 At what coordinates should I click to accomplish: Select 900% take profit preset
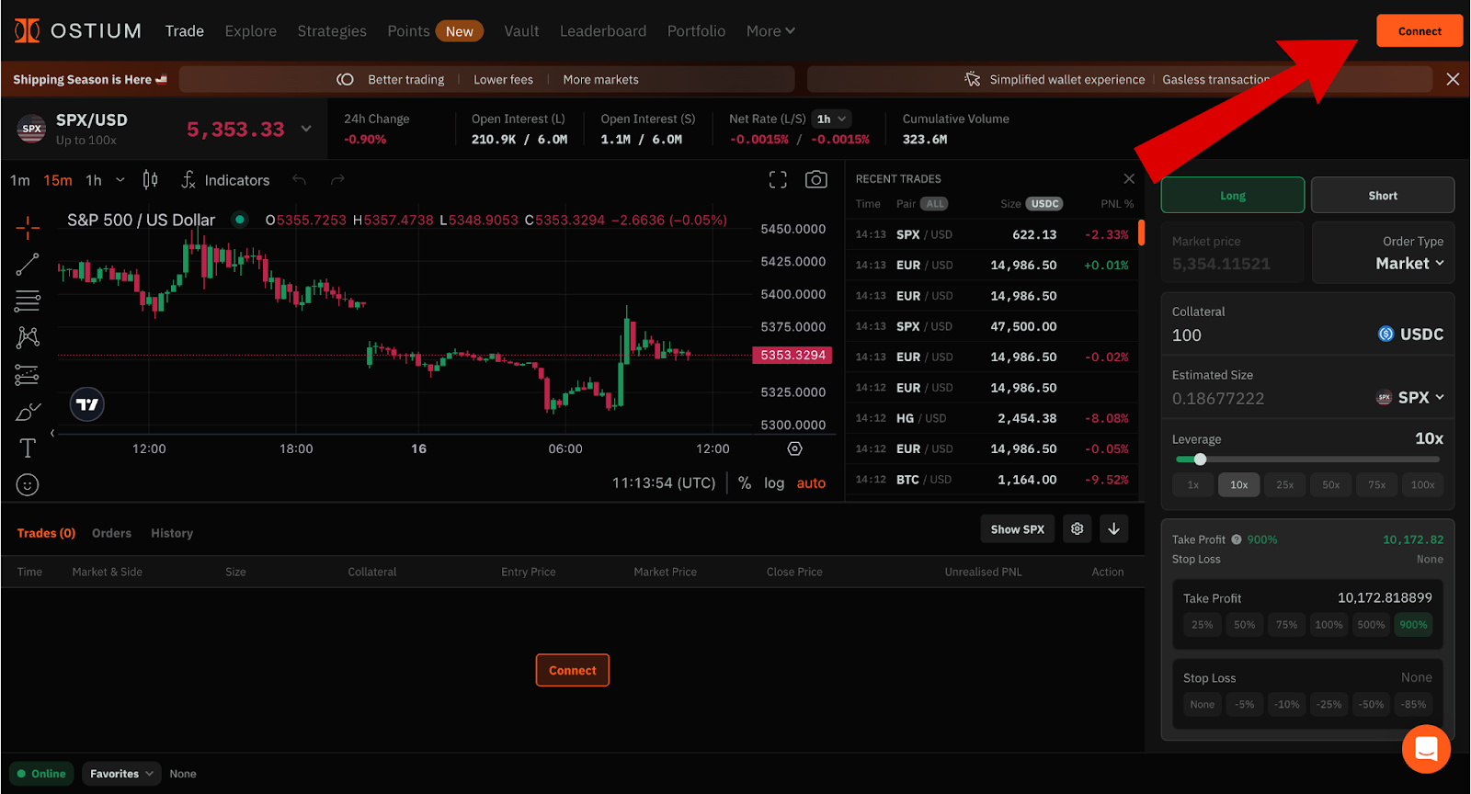(1413, 625)
